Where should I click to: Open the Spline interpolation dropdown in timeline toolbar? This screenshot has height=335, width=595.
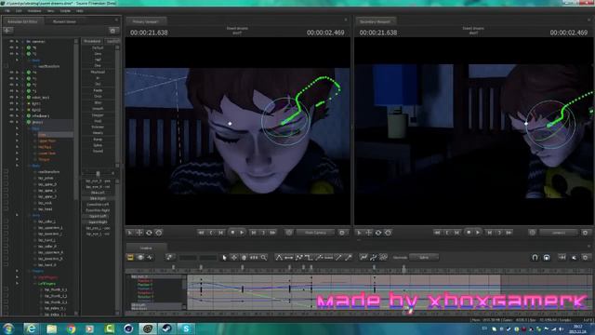pos(424,258)
